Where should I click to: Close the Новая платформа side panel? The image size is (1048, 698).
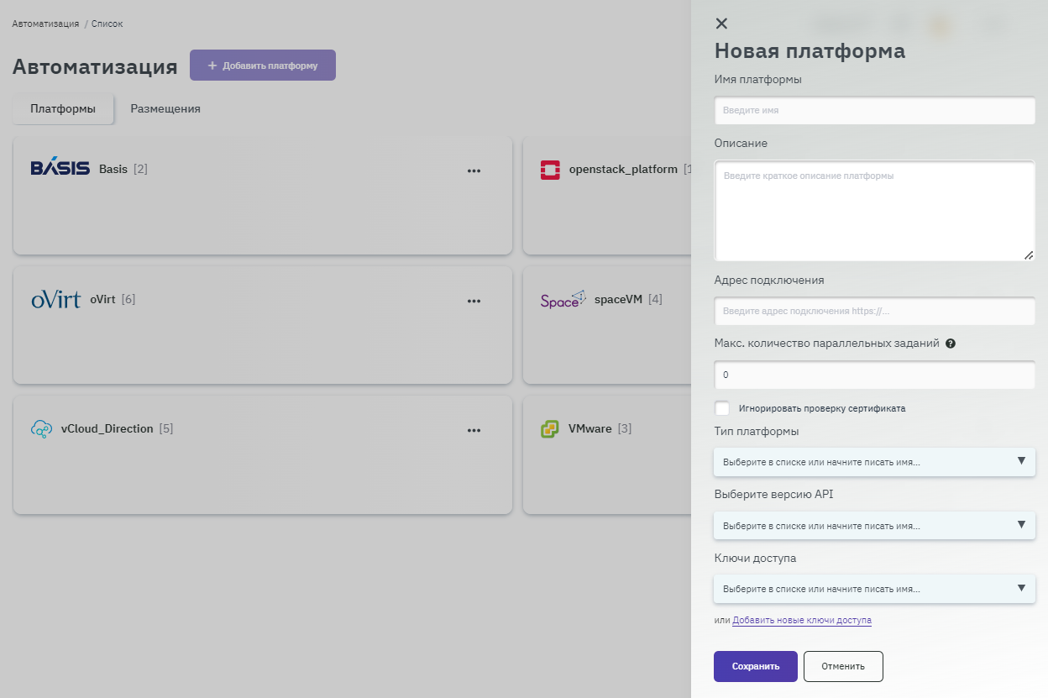721,24
